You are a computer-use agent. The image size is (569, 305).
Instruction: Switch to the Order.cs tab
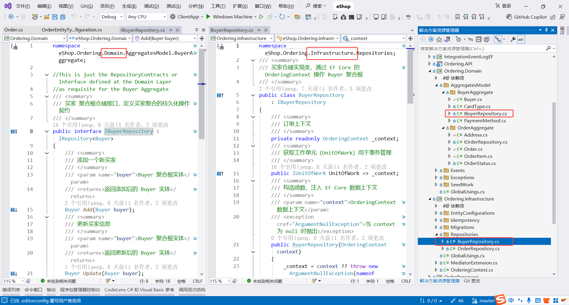(x=14, y=30)
